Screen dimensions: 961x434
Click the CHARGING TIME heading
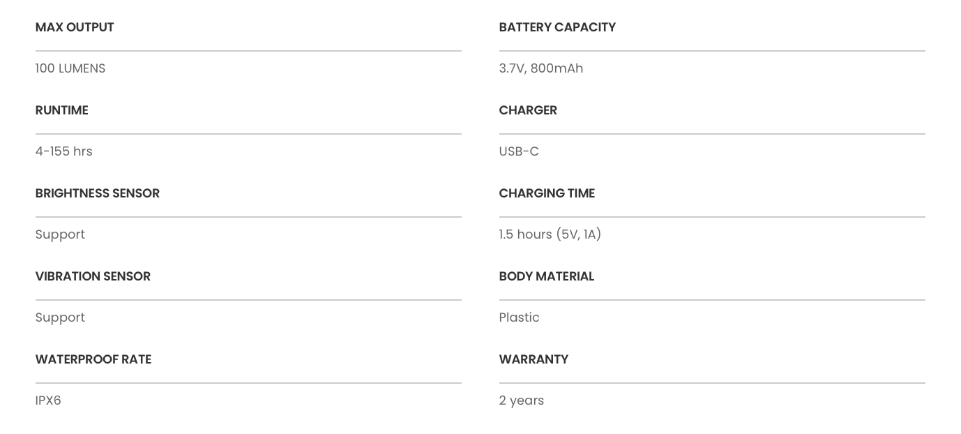click(547, 193)
